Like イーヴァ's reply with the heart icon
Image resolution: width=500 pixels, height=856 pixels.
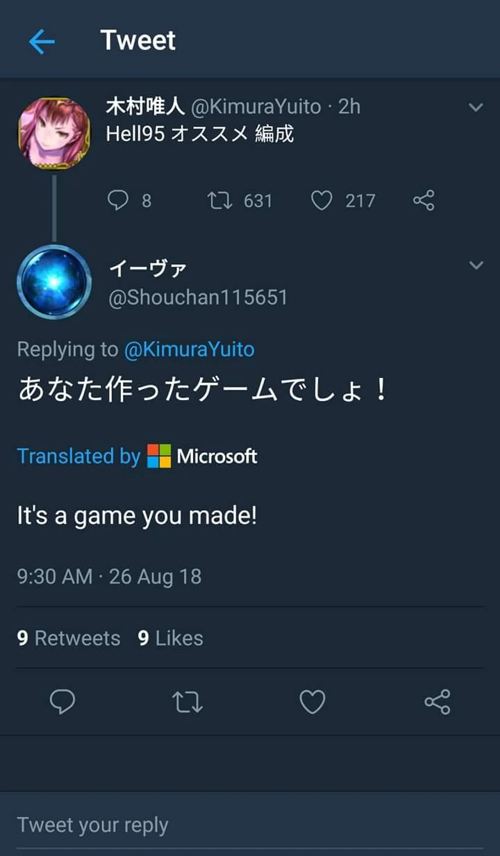point(312,702)
